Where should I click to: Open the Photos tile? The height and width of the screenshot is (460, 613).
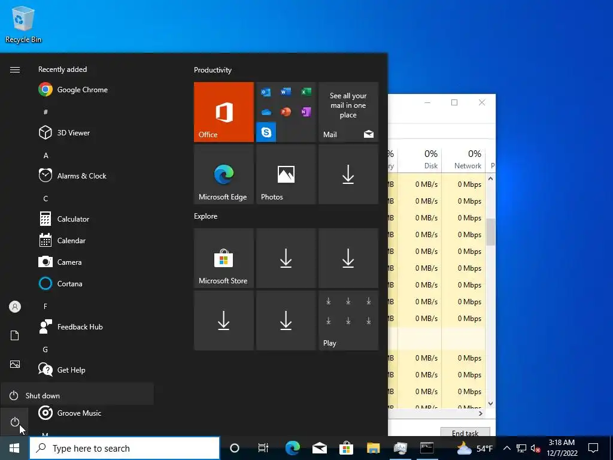coord(286,174)
